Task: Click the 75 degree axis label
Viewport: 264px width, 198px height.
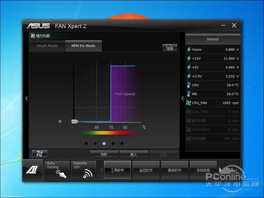Action: point(111,127)
